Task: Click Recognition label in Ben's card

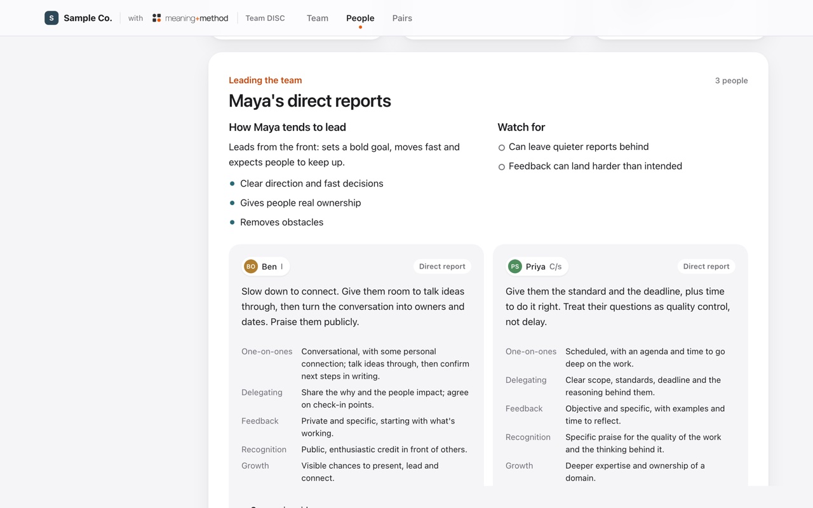Action: 264,449
